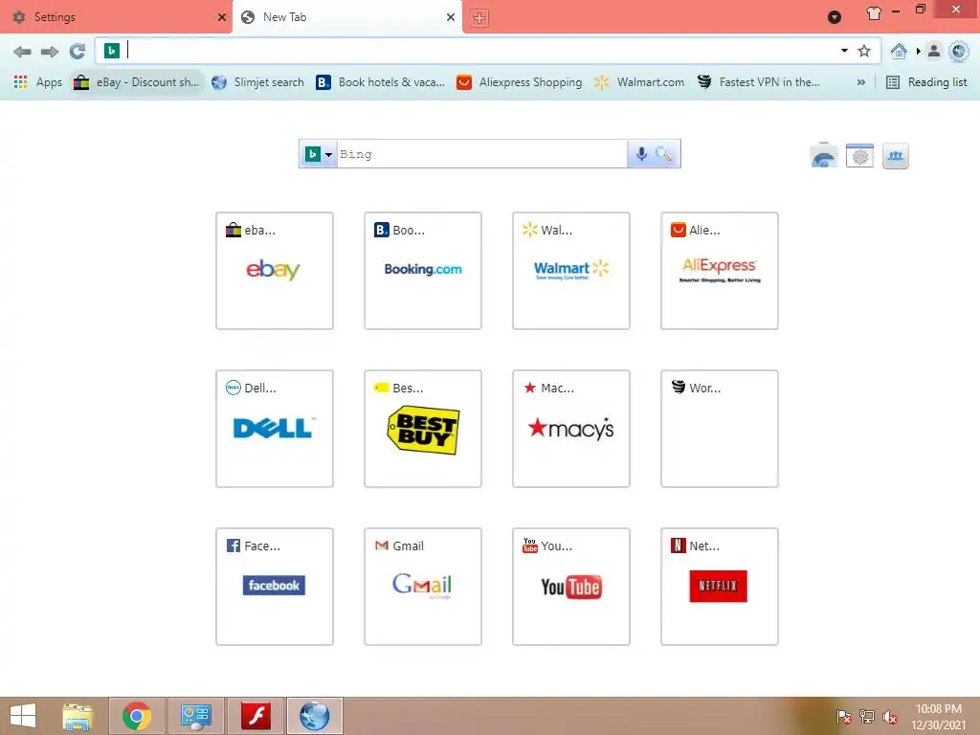The width and height of the screenshot is (980, 735).
Task: Open the Dell speed dial tile
Action: 275,429
